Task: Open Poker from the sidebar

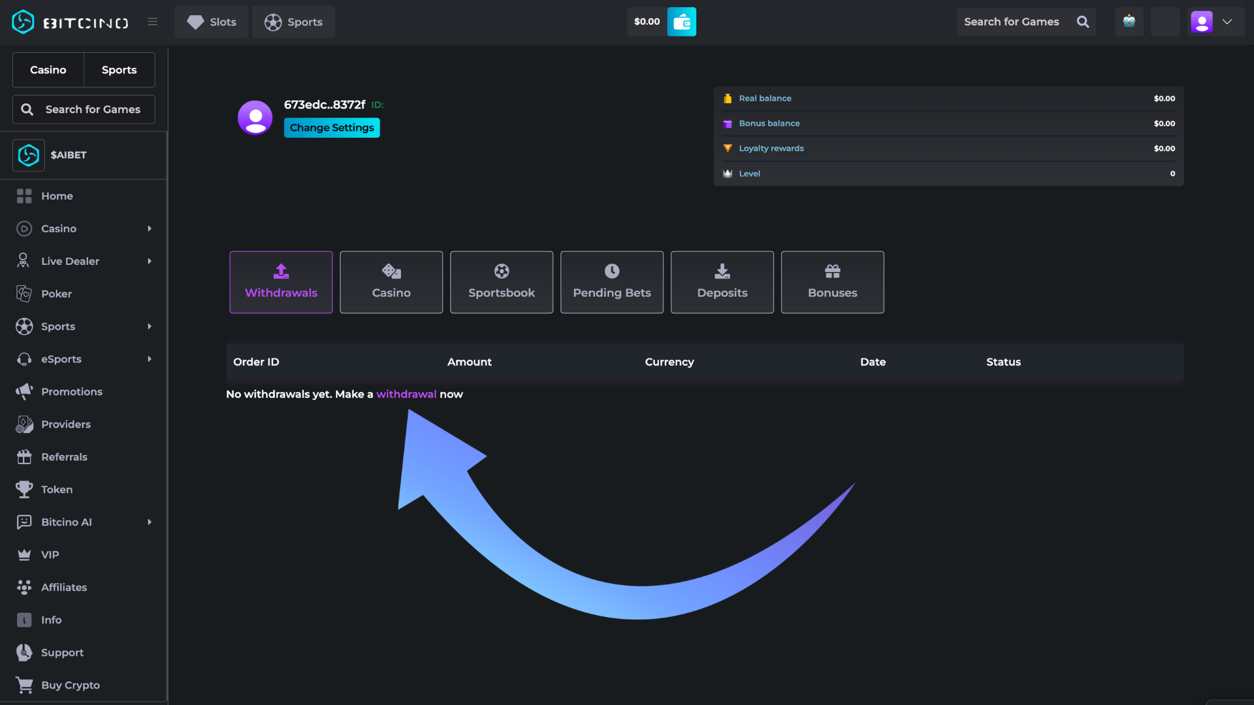Action: pyautogui.click(x=56, y=294)
